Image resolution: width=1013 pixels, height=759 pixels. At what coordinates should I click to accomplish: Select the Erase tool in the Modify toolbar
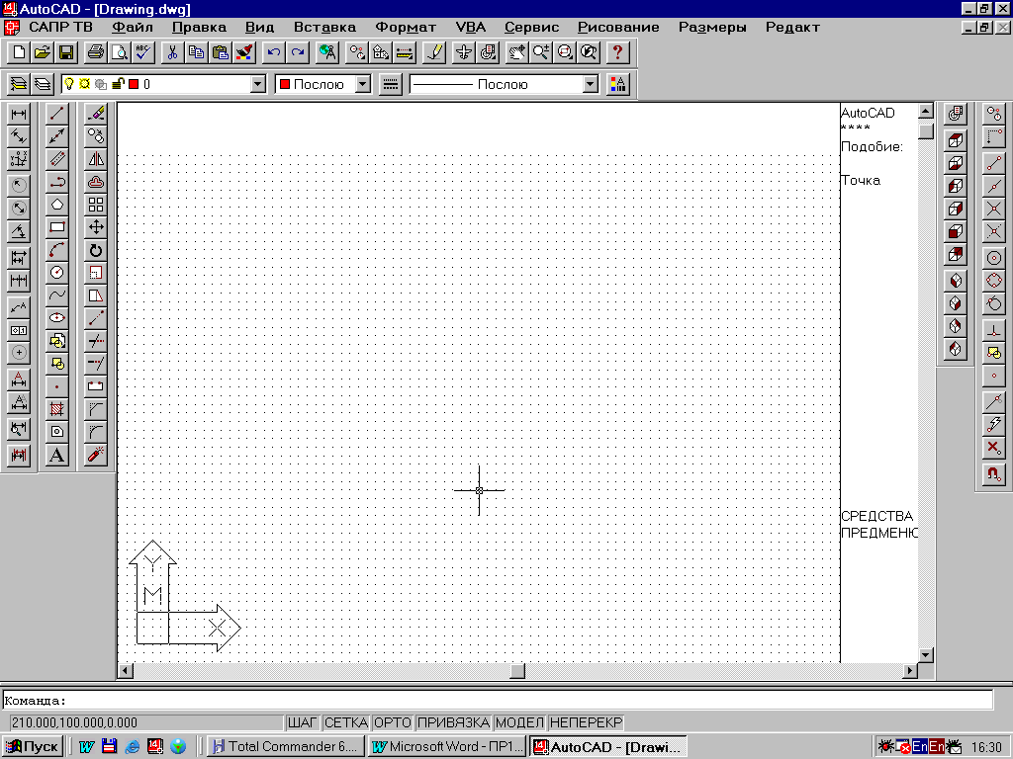(96, 114)
